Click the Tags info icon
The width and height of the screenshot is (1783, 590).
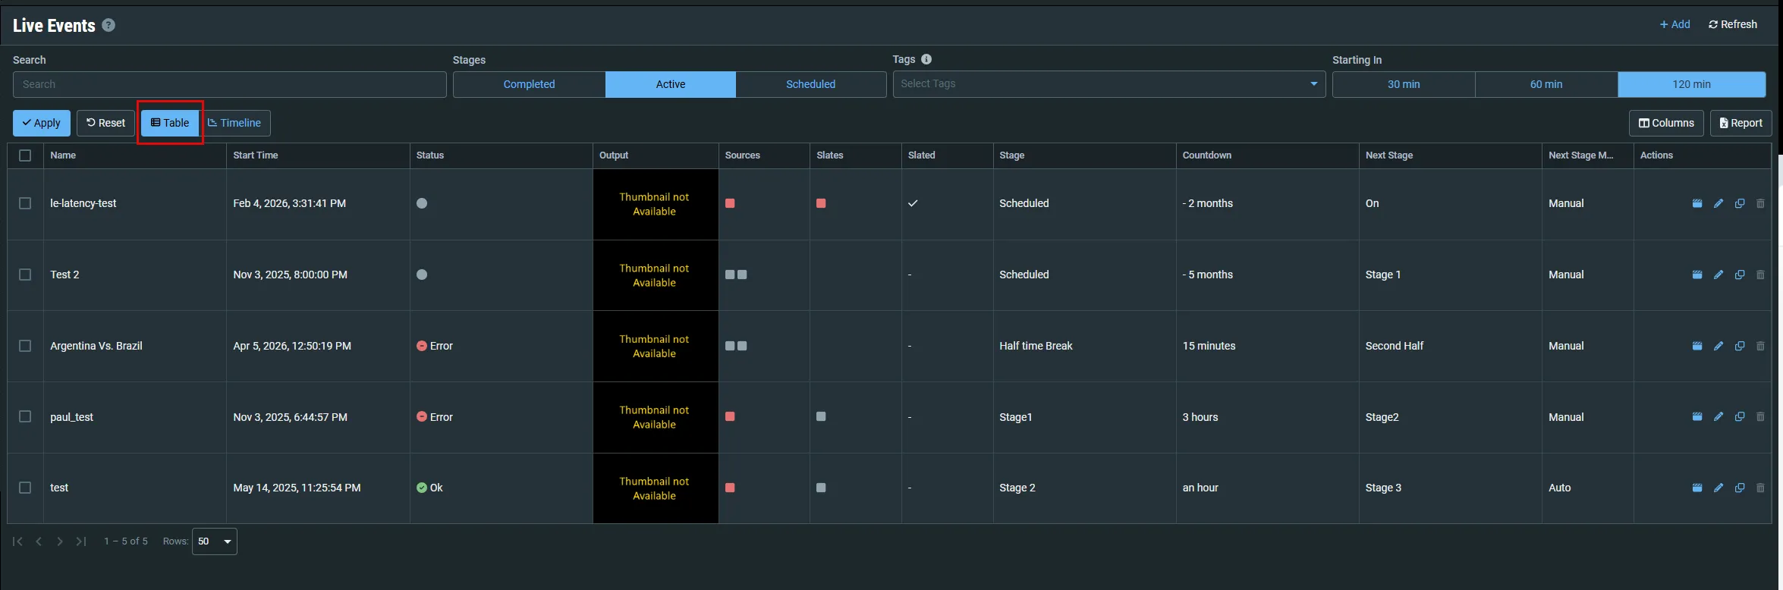[x=926, y=59]
